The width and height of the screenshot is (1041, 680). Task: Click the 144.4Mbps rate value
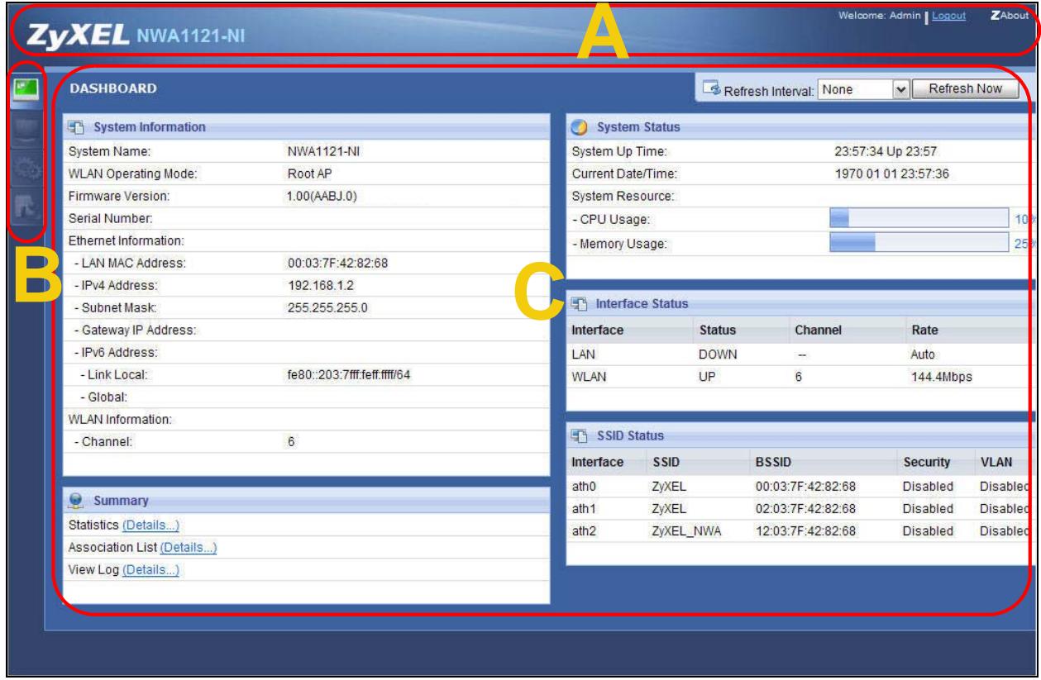pos(941,377)
